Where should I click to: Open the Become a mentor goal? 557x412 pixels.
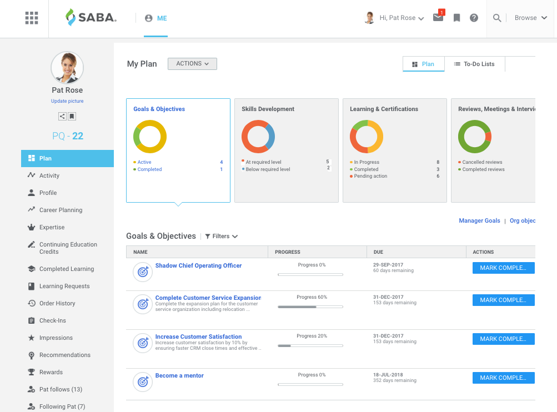click(179, 375)
